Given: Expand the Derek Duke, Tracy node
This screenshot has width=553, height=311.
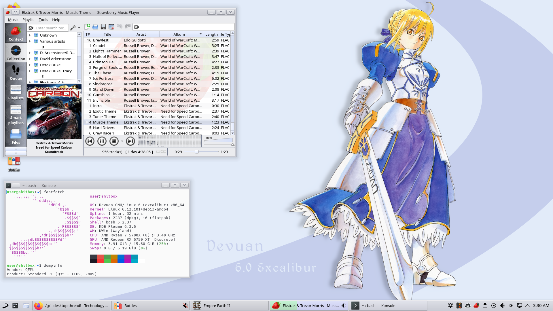Looking at the screenshot, I should 30,71.
